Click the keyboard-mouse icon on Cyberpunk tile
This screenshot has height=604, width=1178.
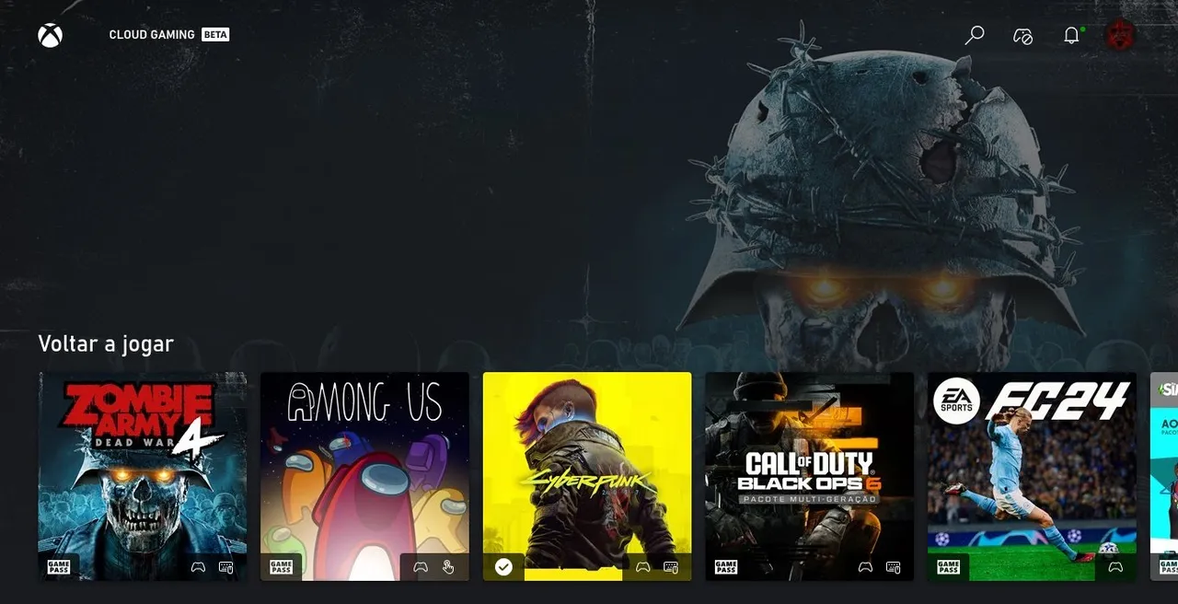[x=671, y=567]
